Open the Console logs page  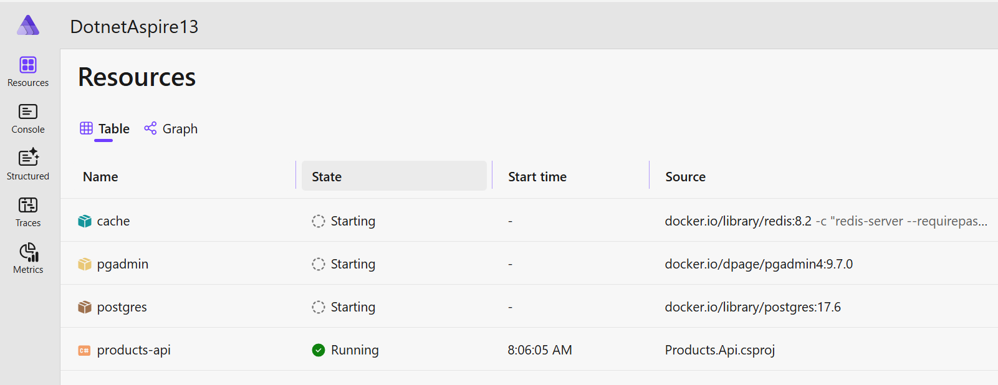[x=28, y=118]
